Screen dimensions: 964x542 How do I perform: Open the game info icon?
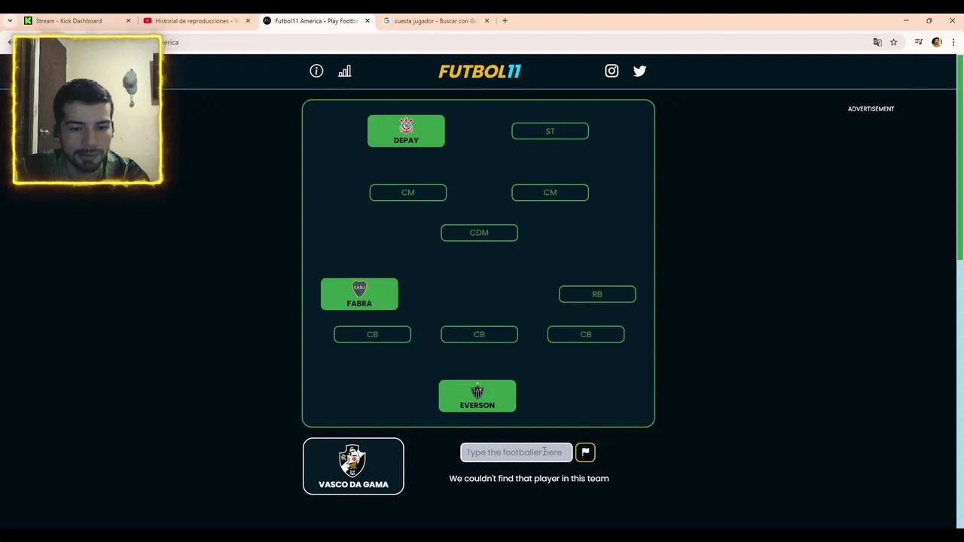tap(316, 71)
